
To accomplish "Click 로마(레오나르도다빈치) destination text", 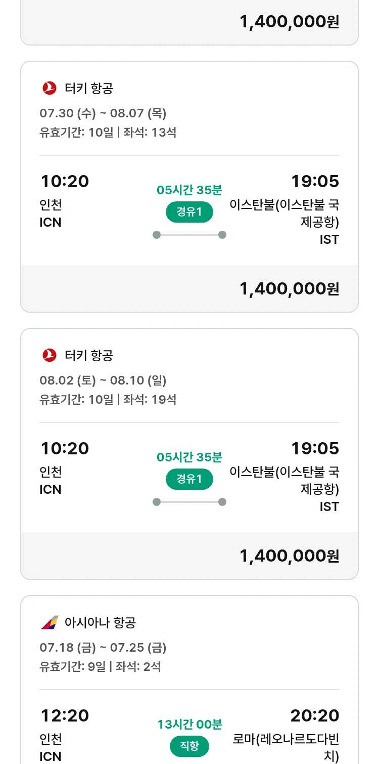I will coord(286,748).
